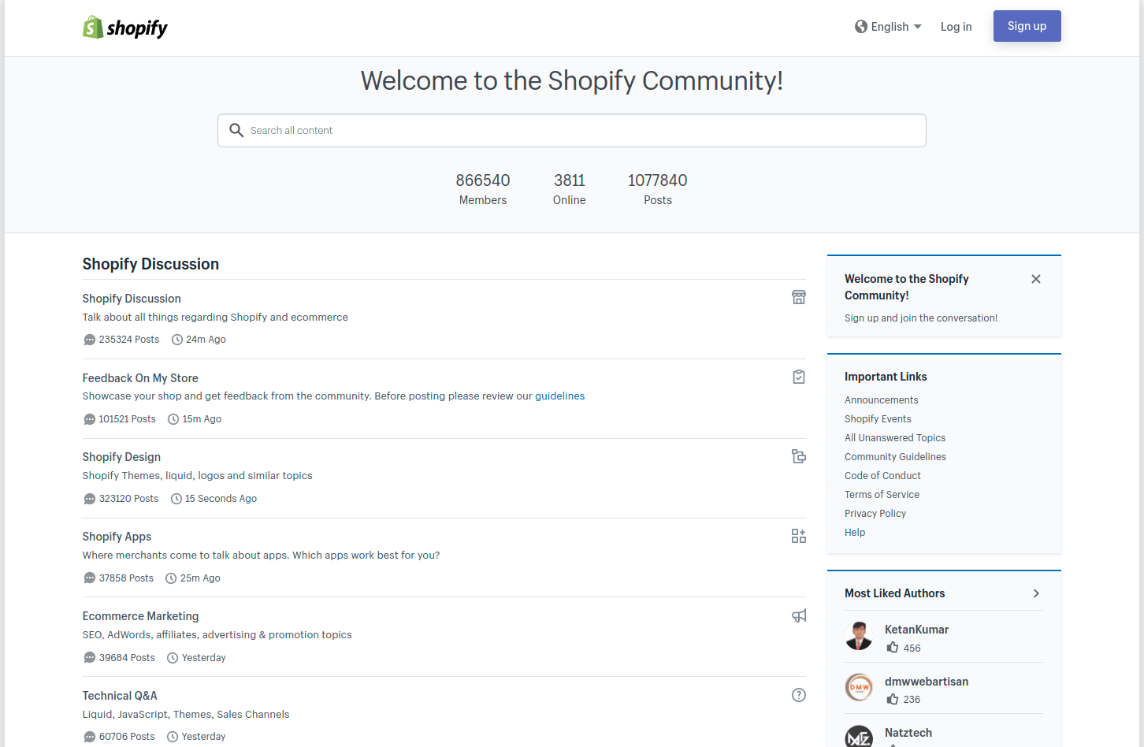
Task: Click the Important Links heading
Action: coord(886,377)
